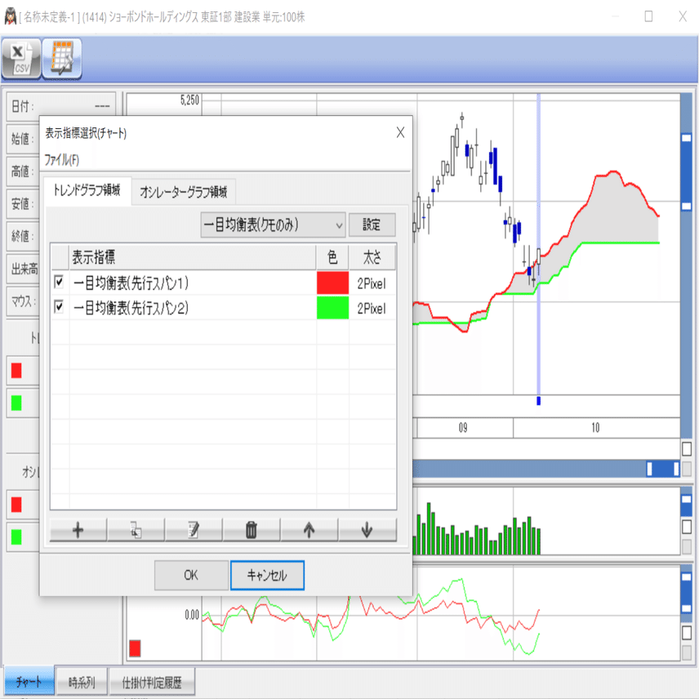
Task: Click red color swatch for 先行スパン1
Action: pos(332,283)
